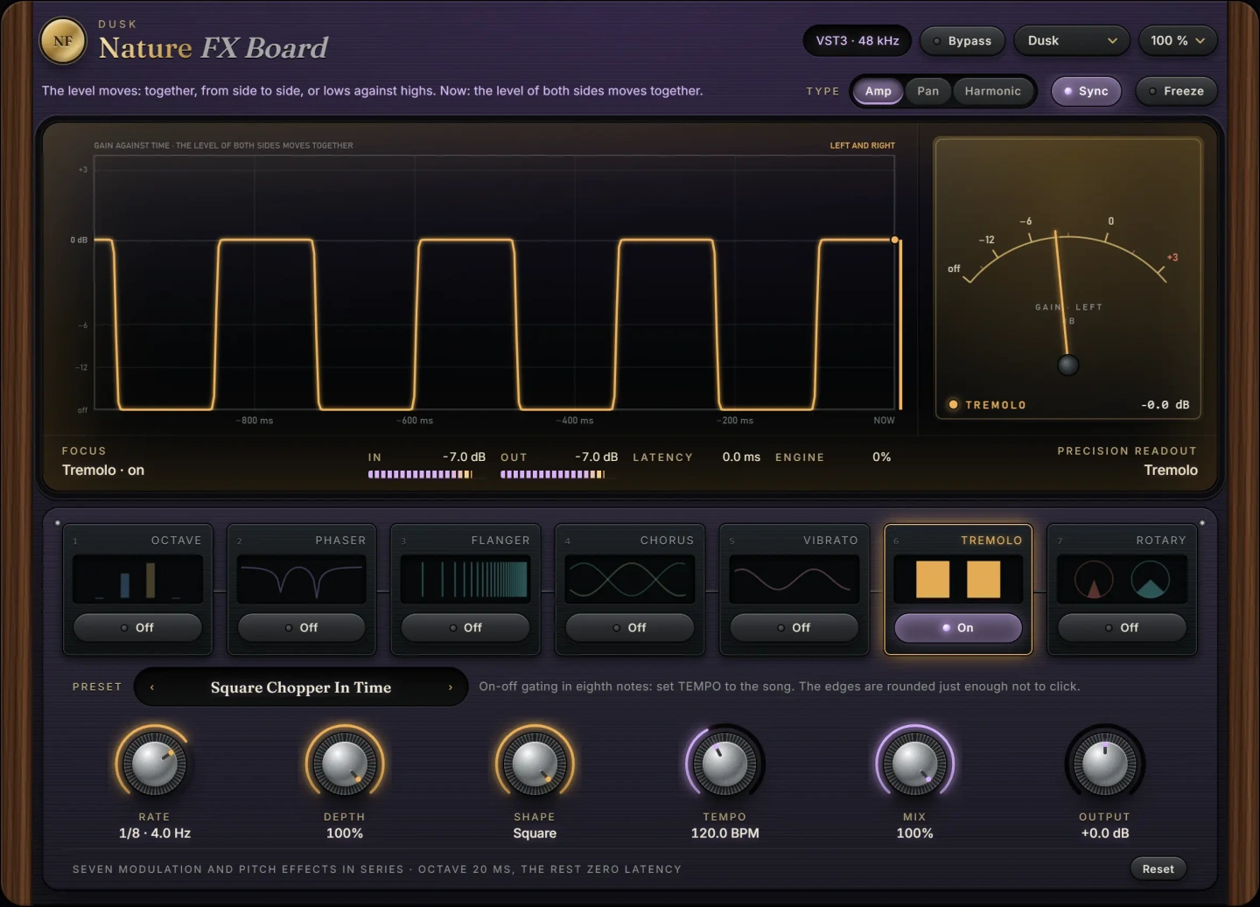Screen dimensions: 1260x907
Task: Toggle the Bypass switch
Action: [962, 41]
